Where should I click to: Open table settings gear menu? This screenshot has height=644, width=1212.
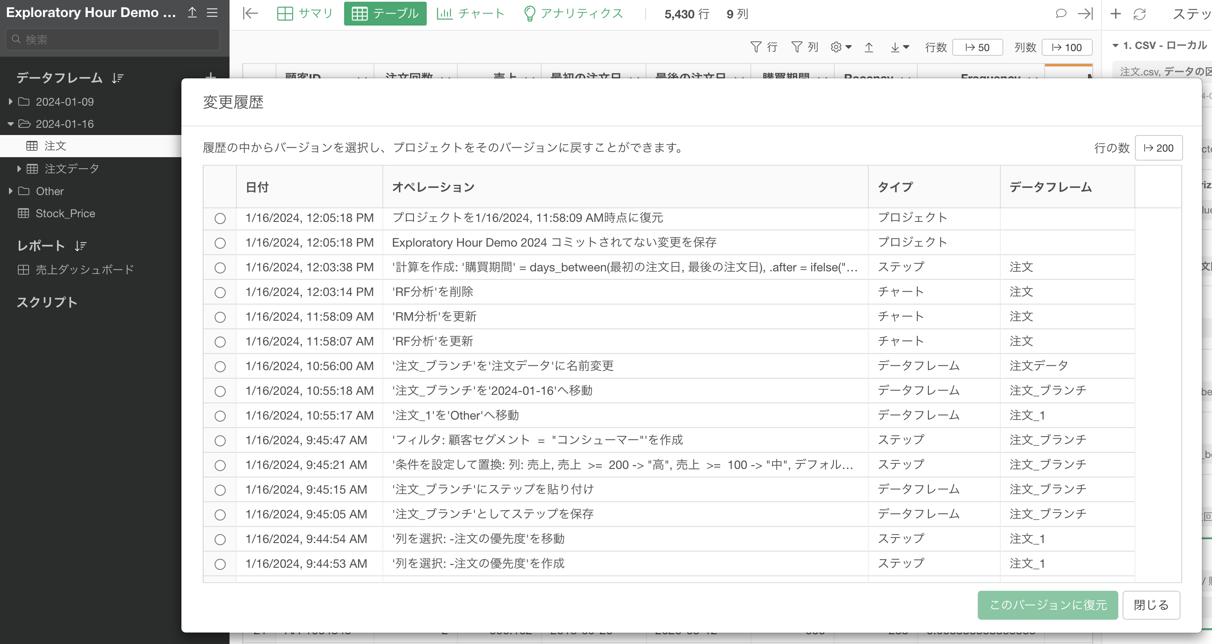[x=841, y=47]
